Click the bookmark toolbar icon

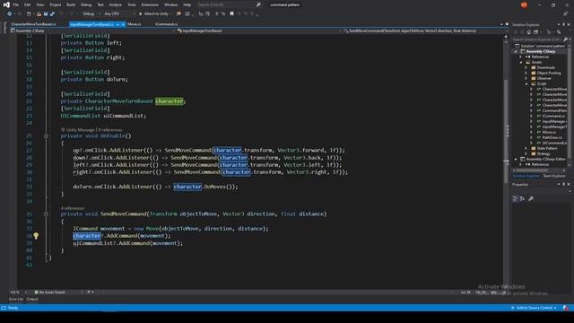click(231, 14)
